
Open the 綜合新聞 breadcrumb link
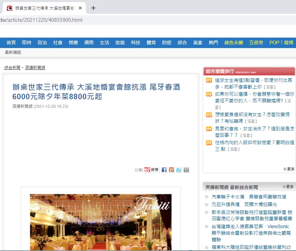pos(12,67)
